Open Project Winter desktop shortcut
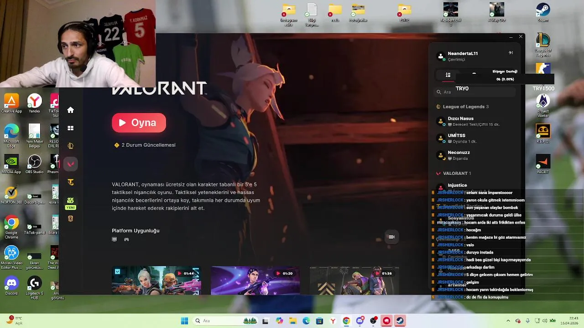This screenshot has height=328, width=584. coord(543,105)
